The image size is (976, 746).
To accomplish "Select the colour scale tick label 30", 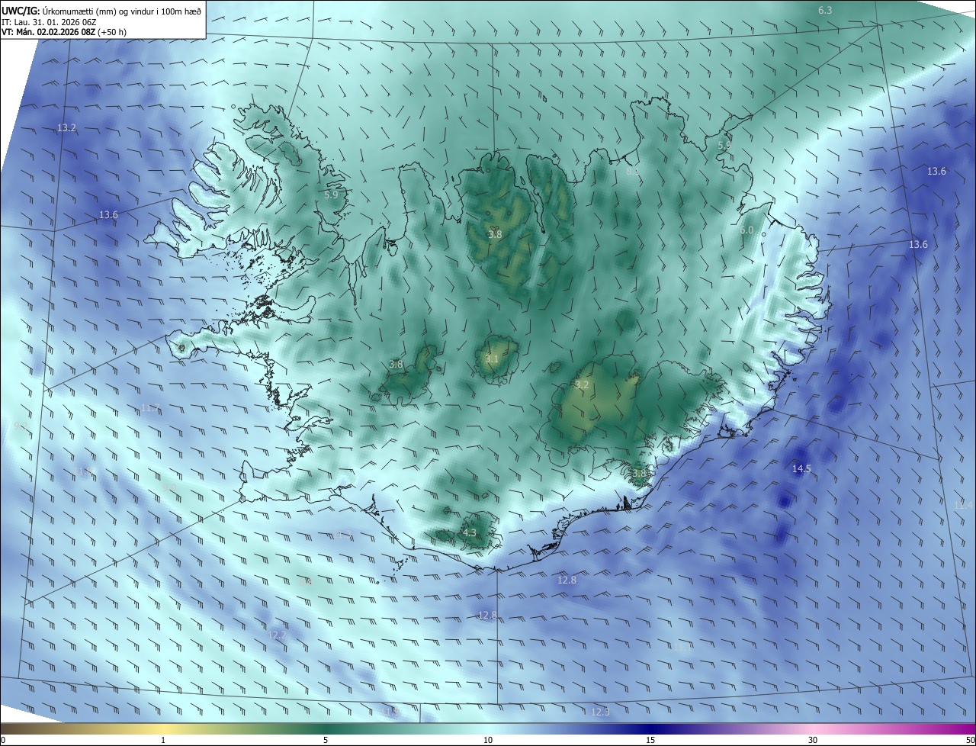I will (813, 740).
